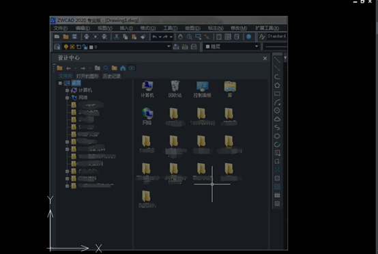Screen dimensions: 378x254
Task: Open the 文件(F) menu
Action: coord(60,28)
